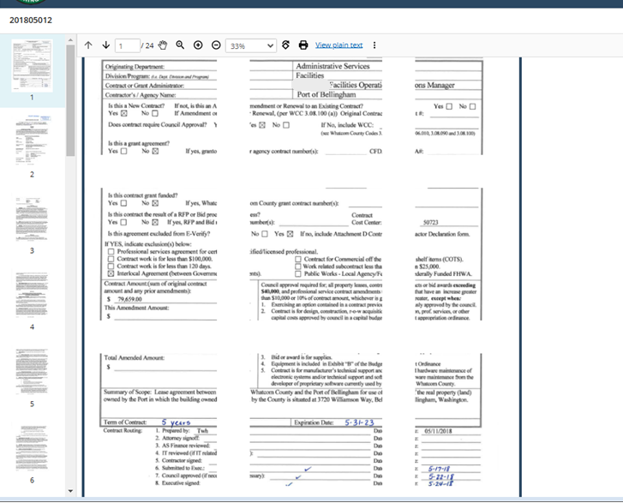Go to the next page using down arrow

click(x=105, y=45)
